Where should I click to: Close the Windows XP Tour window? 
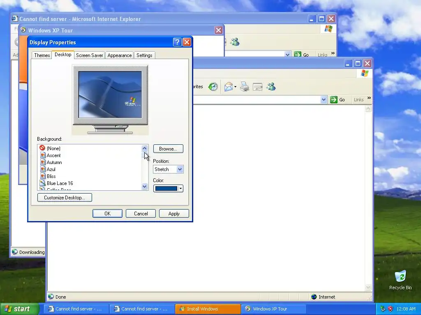[x=219, y=30]
